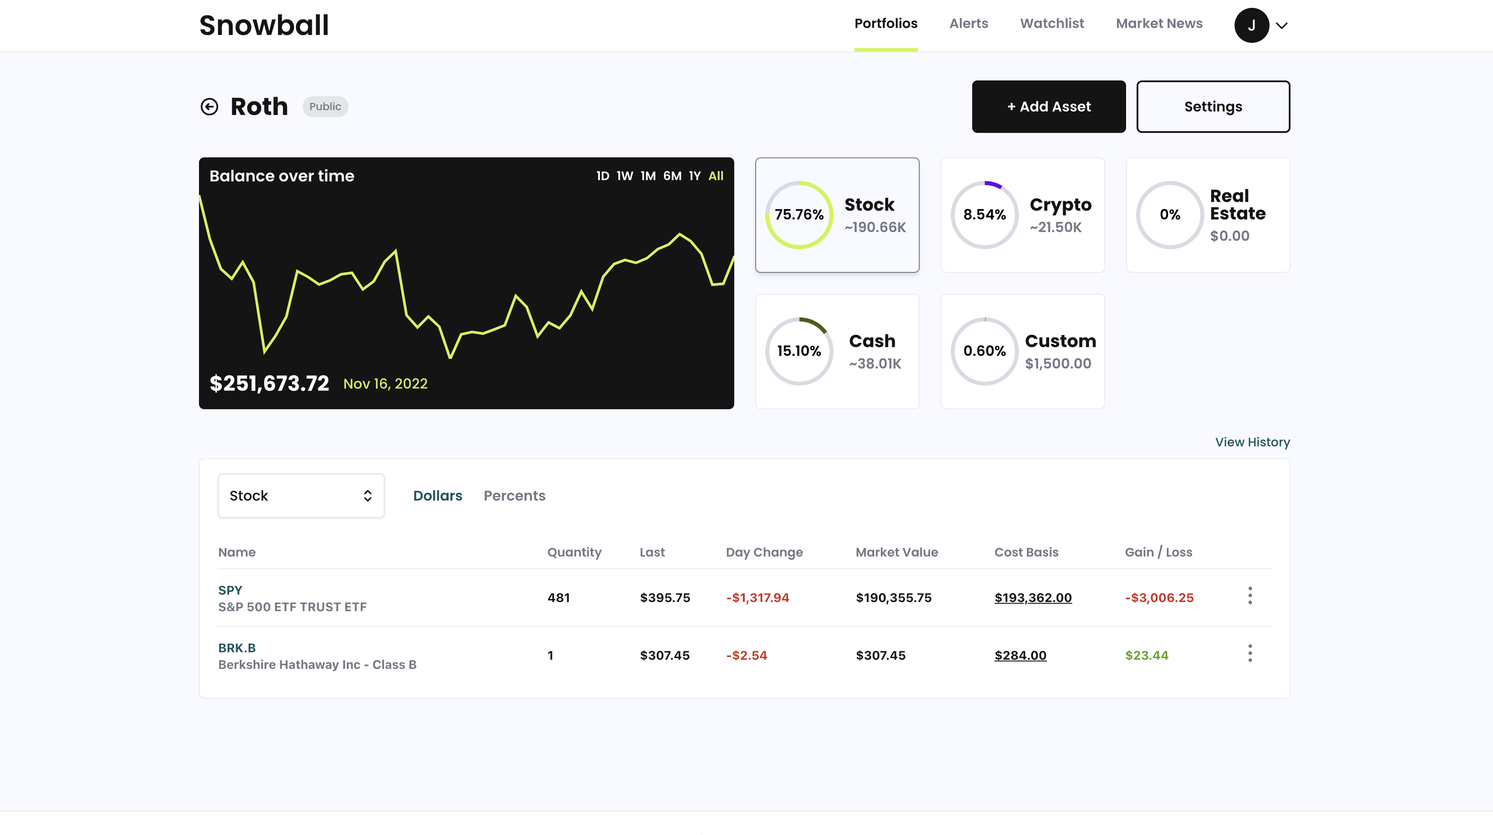
Task: Click the Public badge next to Roth
Action: click(325, 107)
